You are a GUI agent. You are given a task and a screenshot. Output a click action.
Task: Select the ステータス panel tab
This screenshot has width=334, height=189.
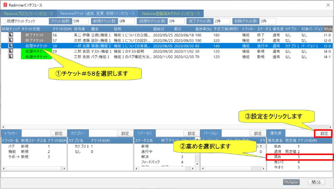click(x=144, y=133)
